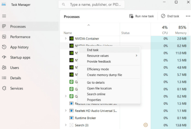Choose Open file location menu entry
The width and height of the screenshot is (191, 129).
(99, 88)
